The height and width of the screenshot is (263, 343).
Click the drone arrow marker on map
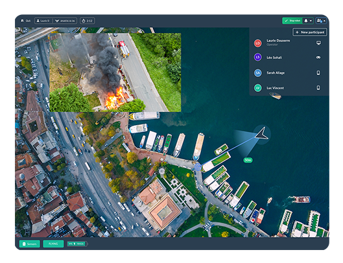pyautogui.click(x=262, y=134)
